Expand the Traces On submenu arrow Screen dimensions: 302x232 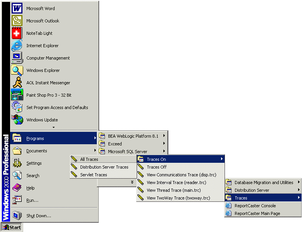click(x=222, y=159)
